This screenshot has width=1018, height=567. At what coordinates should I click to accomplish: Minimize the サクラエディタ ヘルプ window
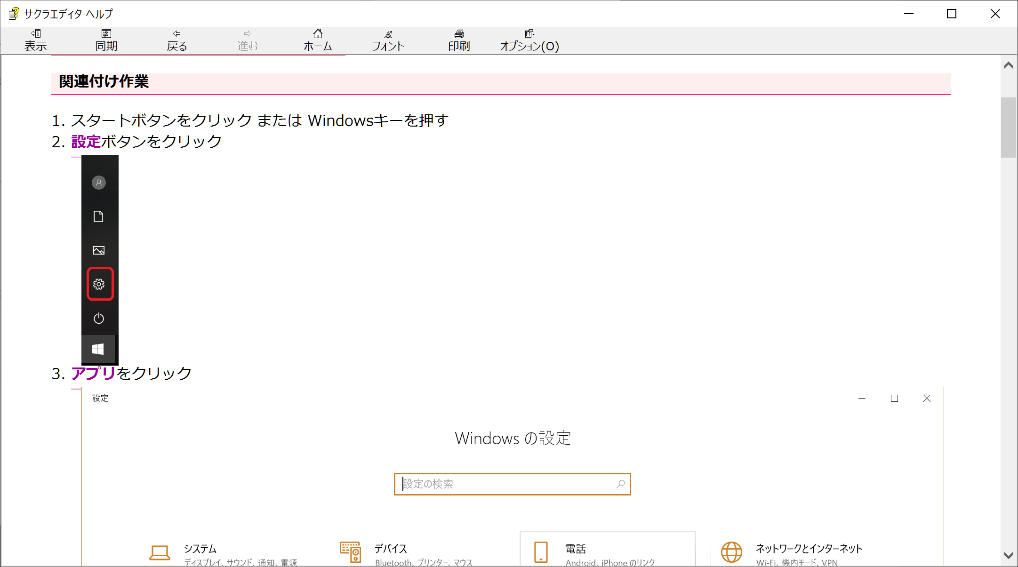point(909,14)
